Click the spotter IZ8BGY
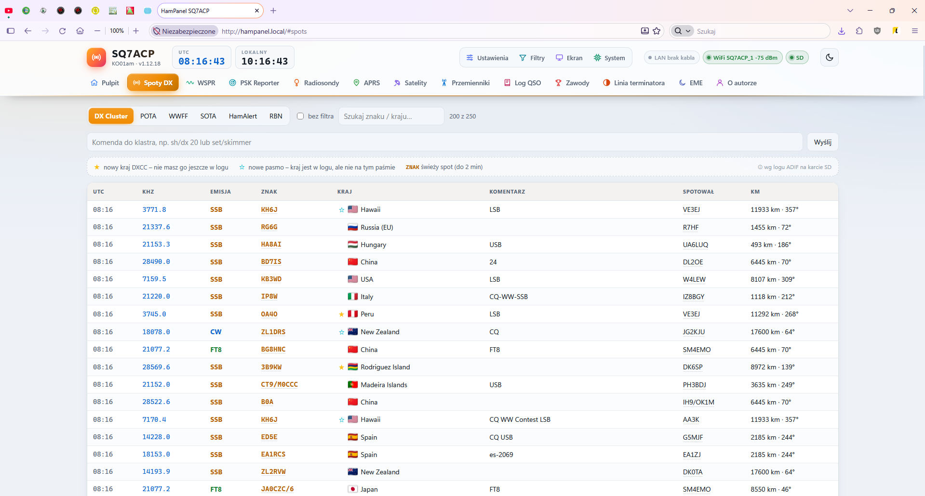925x496 pixels. (x=694, y=297)
